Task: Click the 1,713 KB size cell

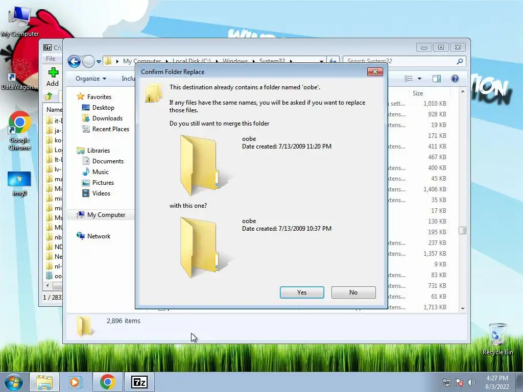Action: (435, 307)
